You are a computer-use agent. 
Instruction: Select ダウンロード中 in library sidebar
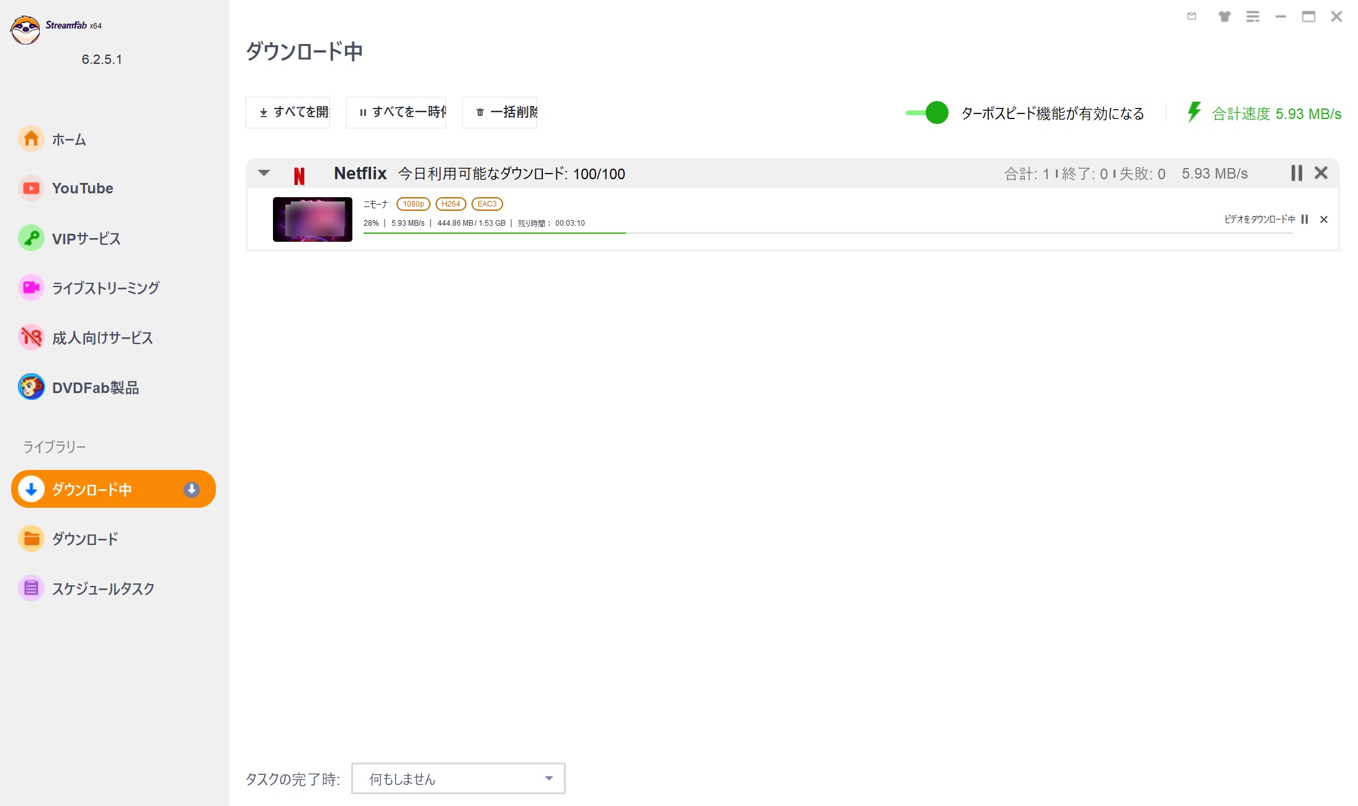[x=114, y=489]
